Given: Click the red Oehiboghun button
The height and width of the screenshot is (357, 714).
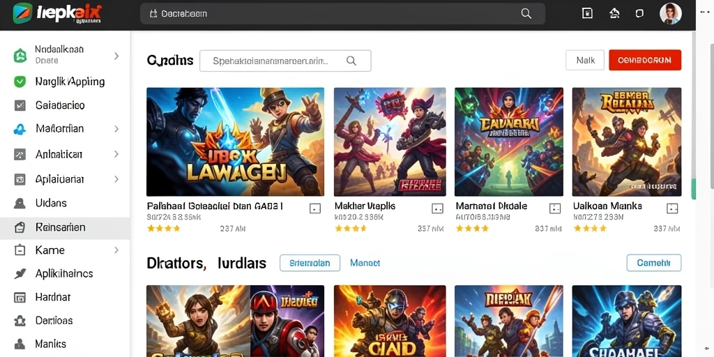Looking at the screenshot, I should 645,60.
